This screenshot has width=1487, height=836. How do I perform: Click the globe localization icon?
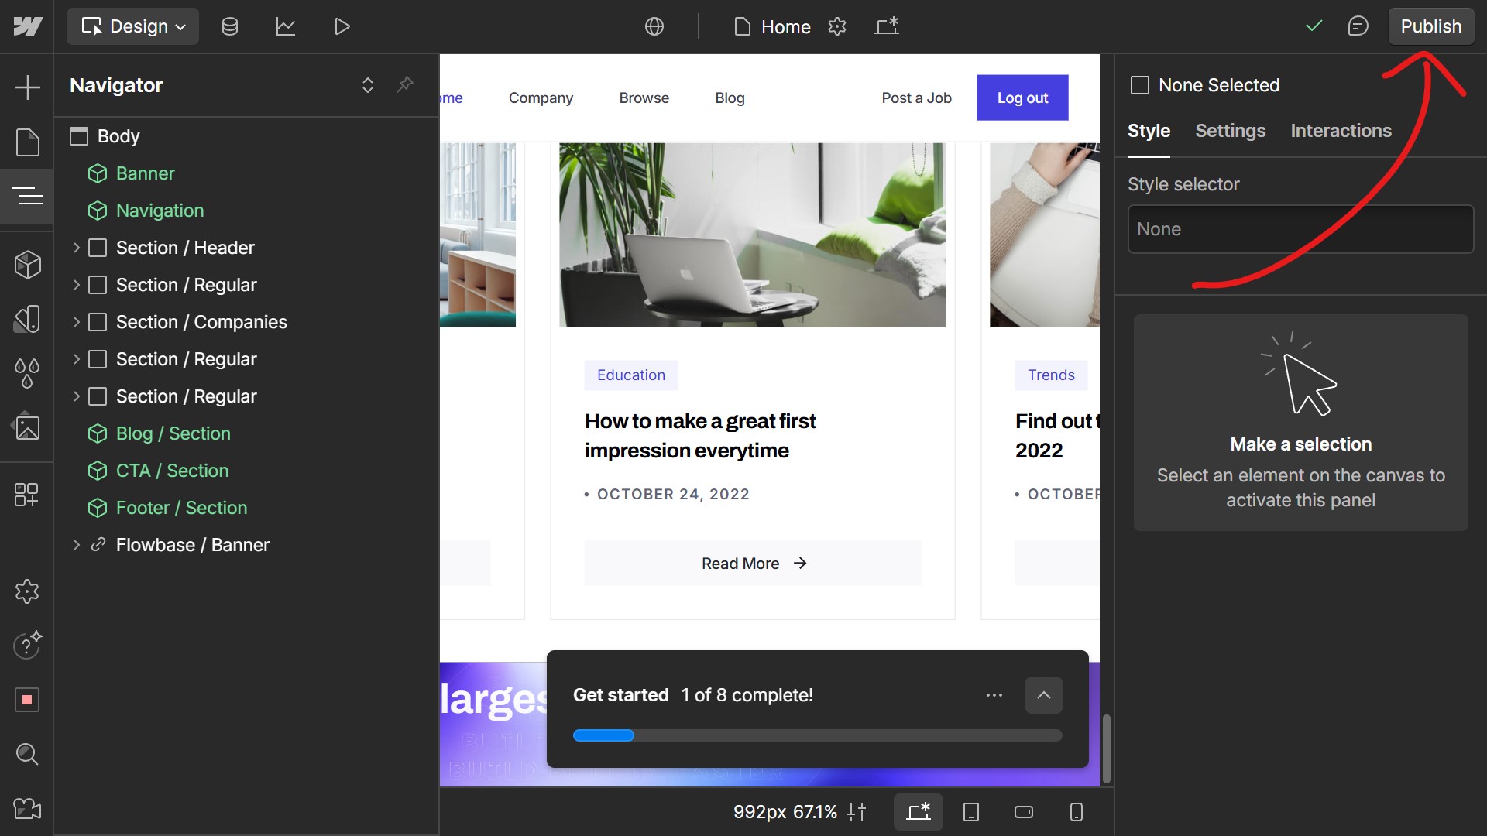click(x=654, y=26)
